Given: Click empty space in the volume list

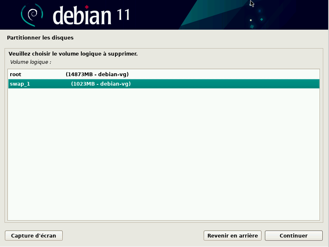Looking at the screenshot, I should 163,156.
